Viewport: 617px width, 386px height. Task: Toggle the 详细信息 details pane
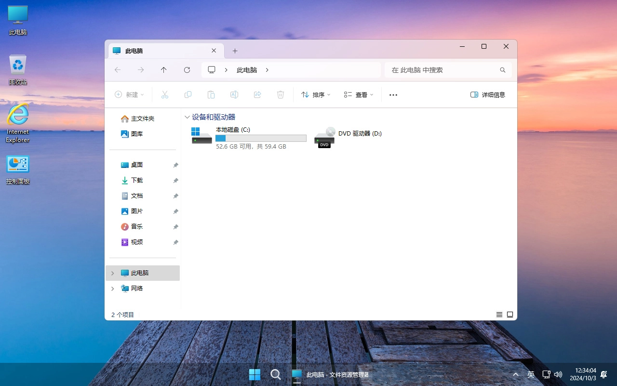488,95
